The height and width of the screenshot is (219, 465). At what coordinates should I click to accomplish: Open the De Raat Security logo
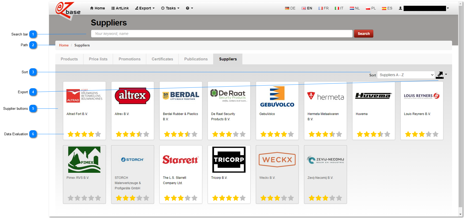[229, 96]
